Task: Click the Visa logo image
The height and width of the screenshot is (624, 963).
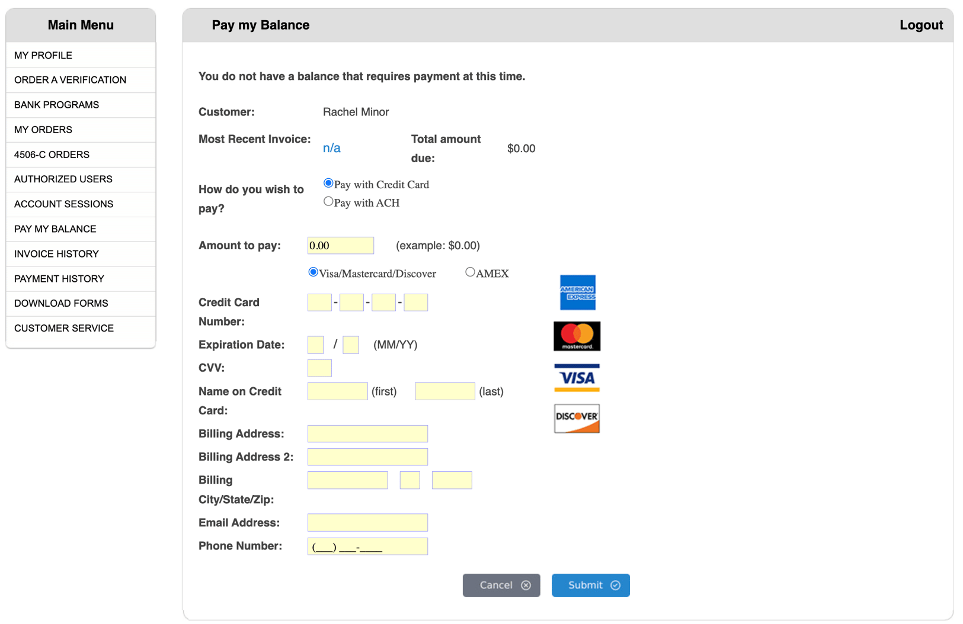Action: [576, 377]
